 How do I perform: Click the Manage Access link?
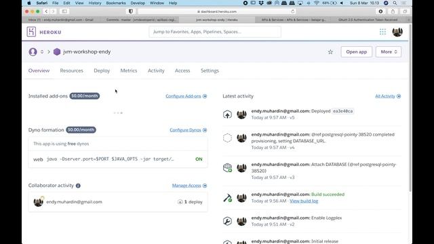click(x=186, y=185)
